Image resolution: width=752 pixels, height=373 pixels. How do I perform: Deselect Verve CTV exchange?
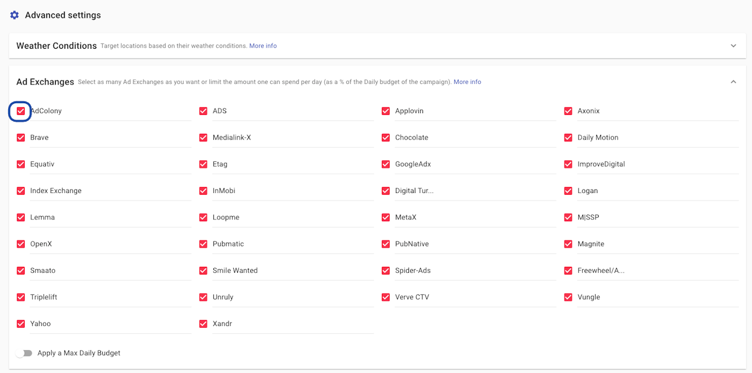tap(386, 297)
